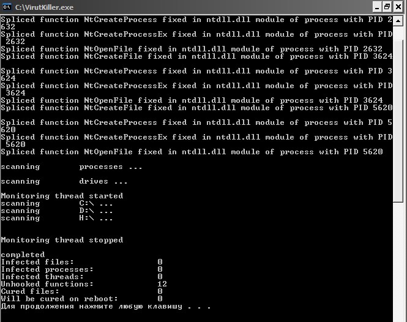The height and width of the screenshot is (322, 407).
Task: Click the scanning D:\ drive line
Action: pyautogui.click(x=57, y=211)
